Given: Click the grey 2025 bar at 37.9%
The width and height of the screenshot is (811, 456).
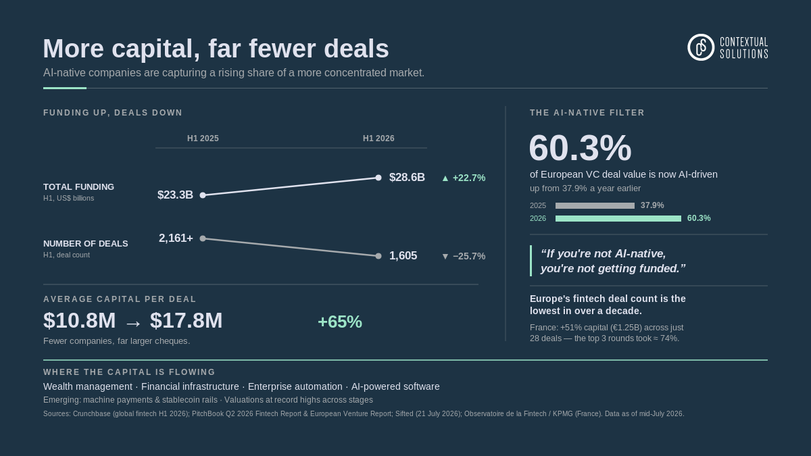Looking at the screenshot, I should pyautogui.click(x=595, y=205).
